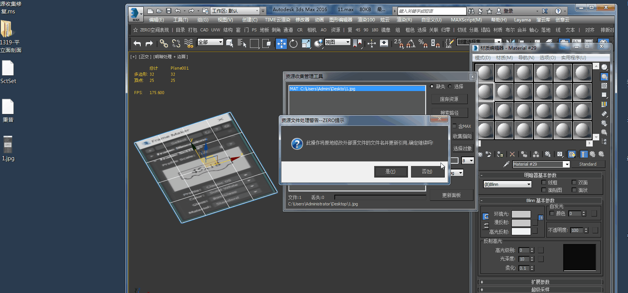Click the Angle Snap toggle icon
Viewport: 628px width, 293px height.
coord(411,44)
